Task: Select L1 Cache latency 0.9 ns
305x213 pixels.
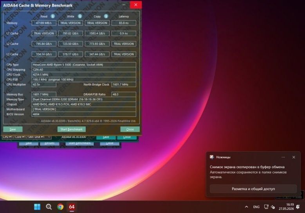Action: pyautogui.click(x=124, y=33)
